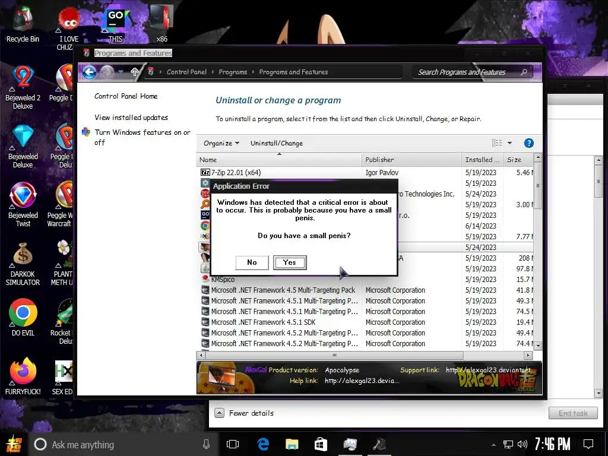Open the alexgal23 support link
The height and width of the screenshot is (456, 608).
pos(491,370)
